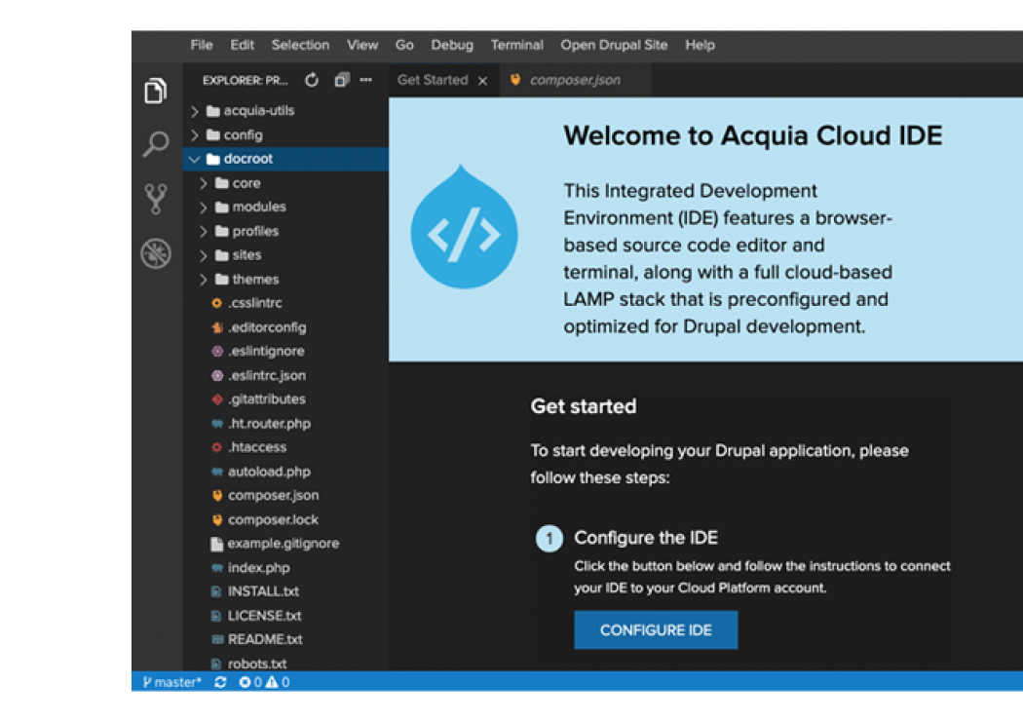Open the Open Drupal Site menu
Screen dimensions: 1023x722
614,45
